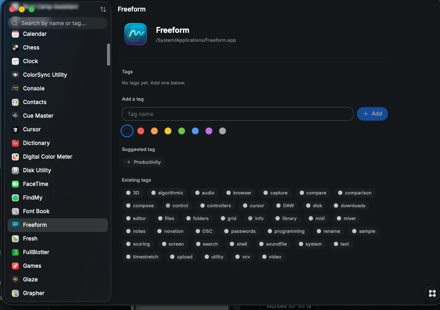Add the suggested Productivity tag
The height and width of the screenshot is (310, 440).
[143, 162]
